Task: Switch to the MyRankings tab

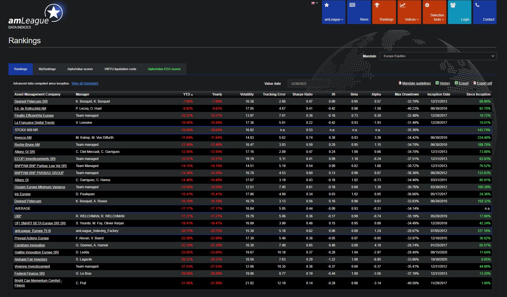Action: coord(47,69)
